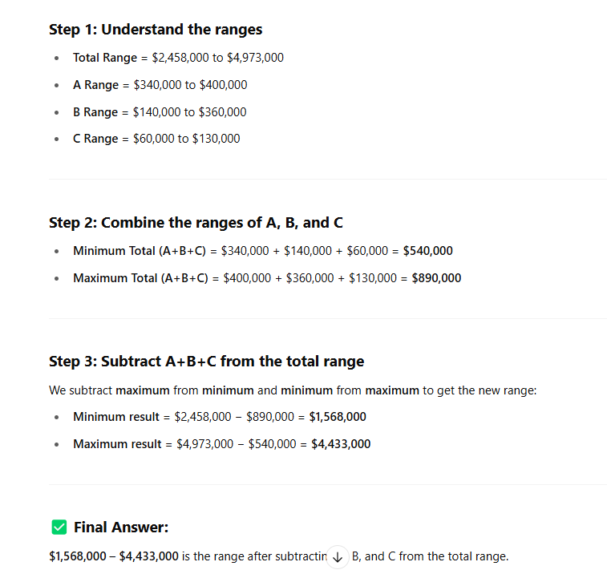This screenshot has height=574, width=607.
Task: Click the "Maximum Total (A+B+C)" label
Action: click(140, 278)
